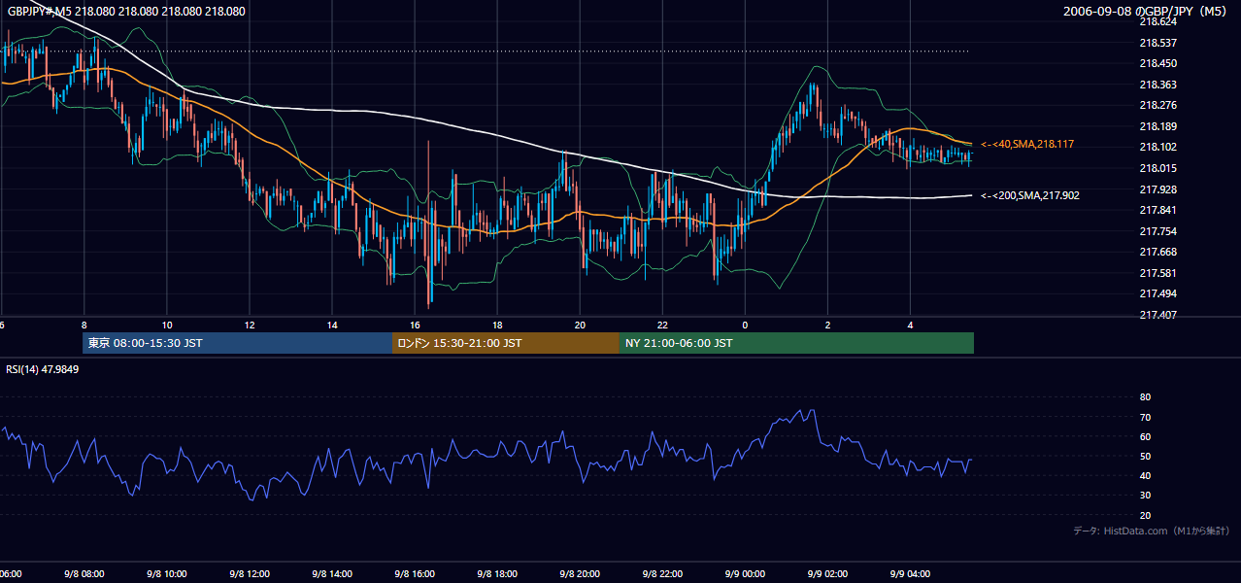Select the NY 21:00-06:00 JST session bar
The image size is (1241, 583).
coord(796,343)
